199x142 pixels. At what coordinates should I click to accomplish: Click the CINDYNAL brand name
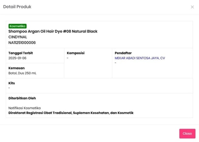tap(18, 37)
